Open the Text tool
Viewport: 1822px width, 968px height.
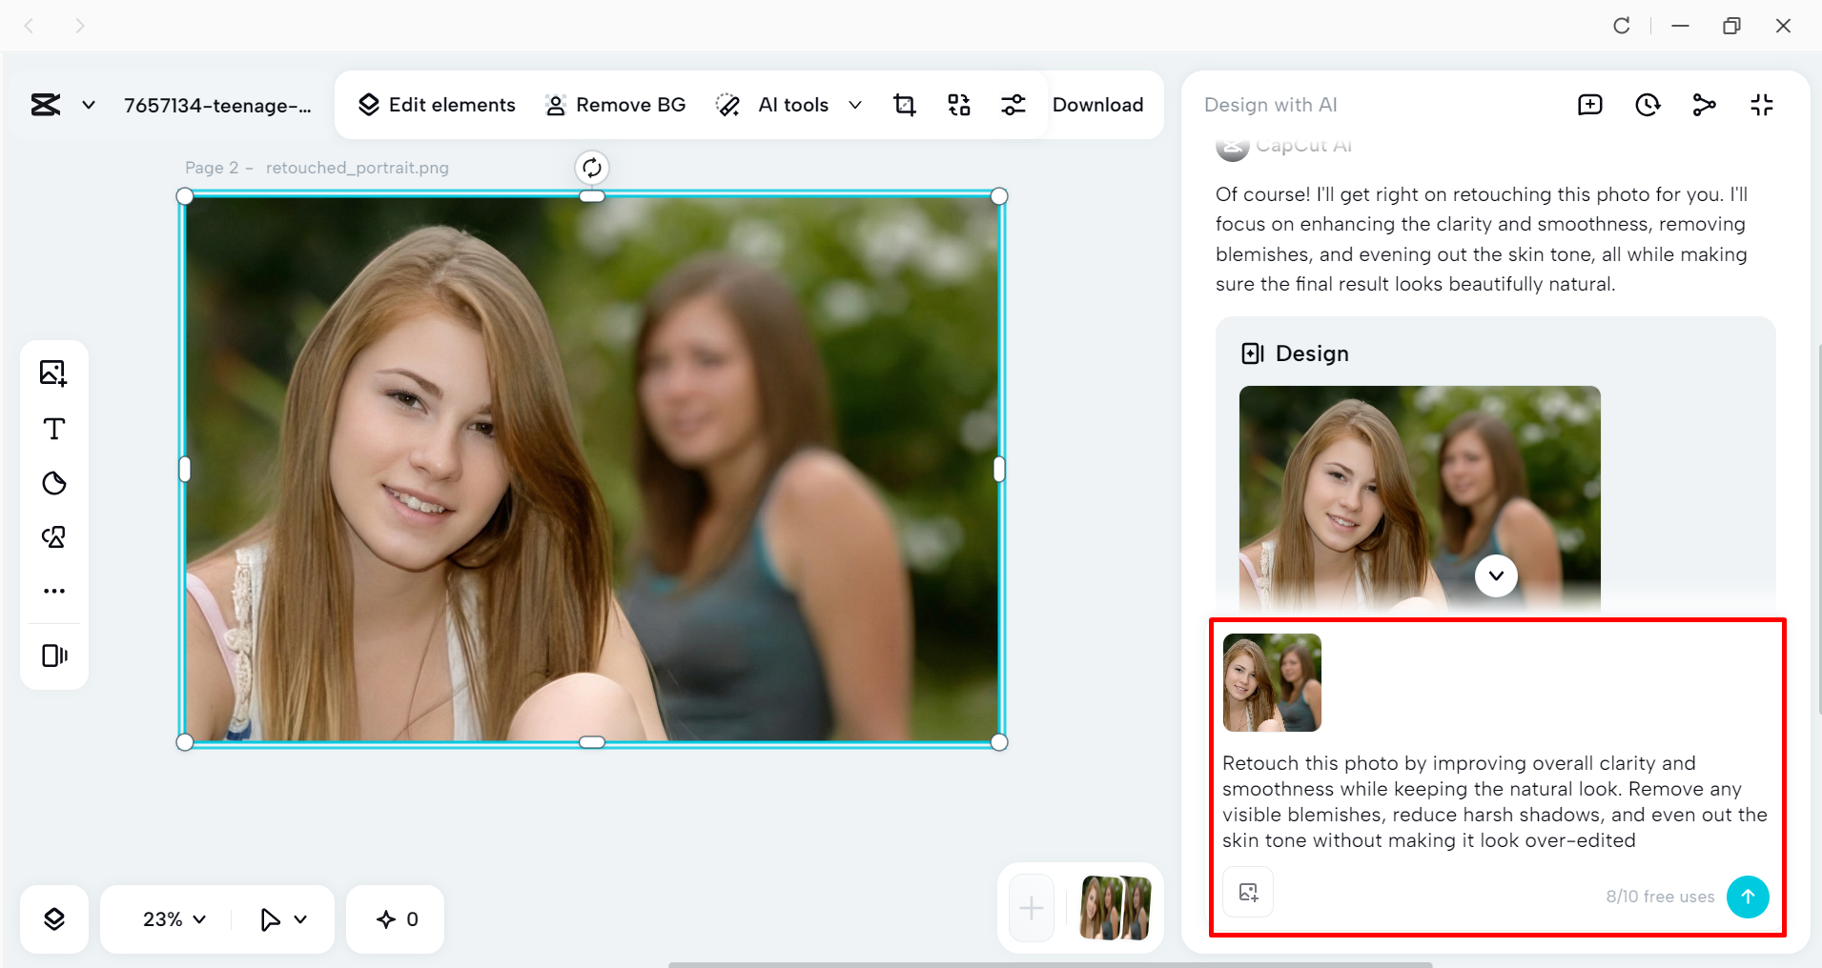(x=54, y=428)
